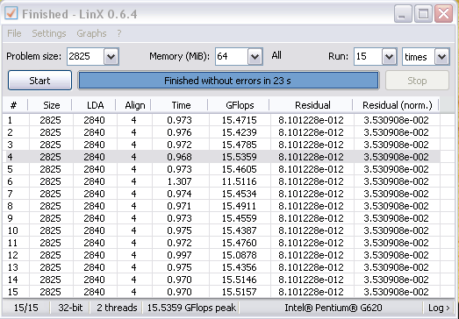The height and width of the screenshot is (319, 459).
Task: Open the File menu
Action: pos(14,33)
